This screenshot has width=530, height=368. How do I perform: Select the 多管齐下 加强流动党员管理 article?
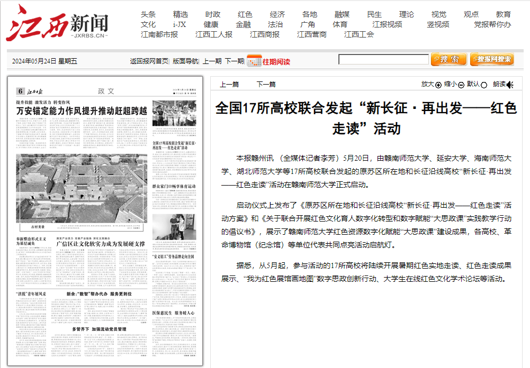(100, 329)
